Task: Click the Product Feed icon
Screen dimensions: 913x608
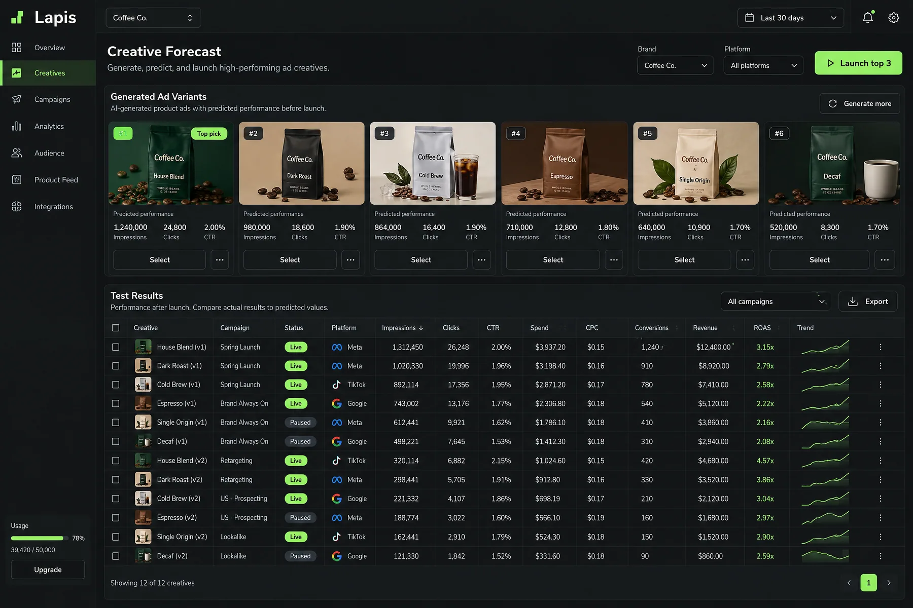Action: tap(17, 180)
